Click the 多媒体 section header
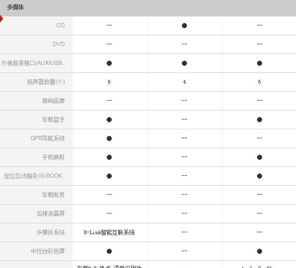Image resolution: width=296 pixels, height=268 pixels. click(x=16, y=8)
